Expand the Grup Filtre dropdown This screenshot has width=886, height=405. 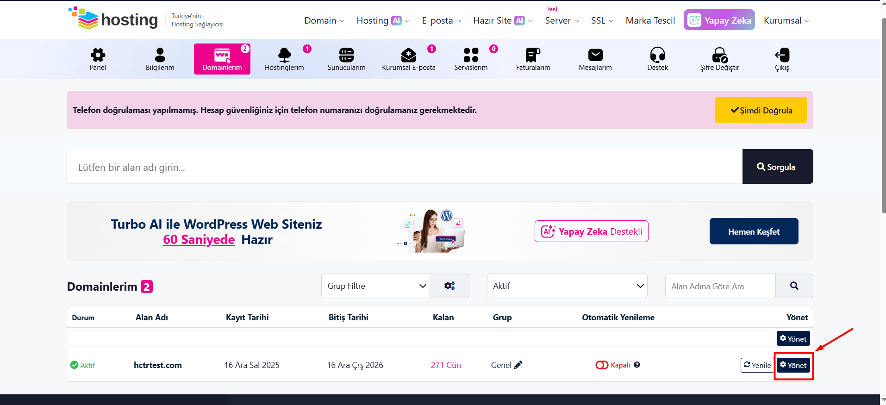(376, 286)
